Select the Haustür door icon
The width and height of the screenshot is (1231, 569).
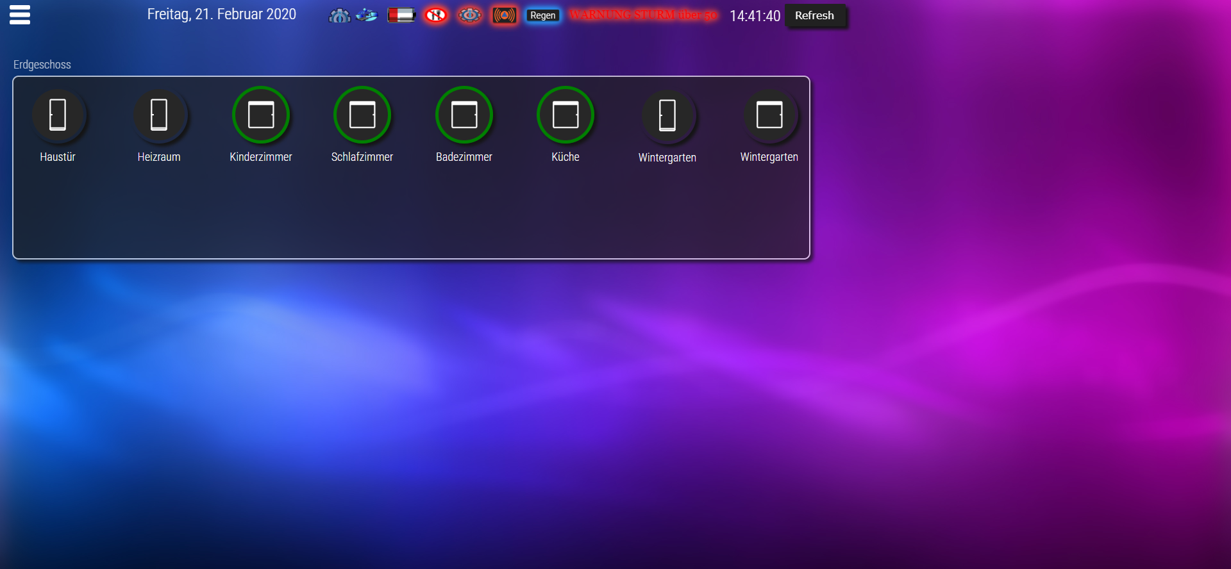point(58,115)
